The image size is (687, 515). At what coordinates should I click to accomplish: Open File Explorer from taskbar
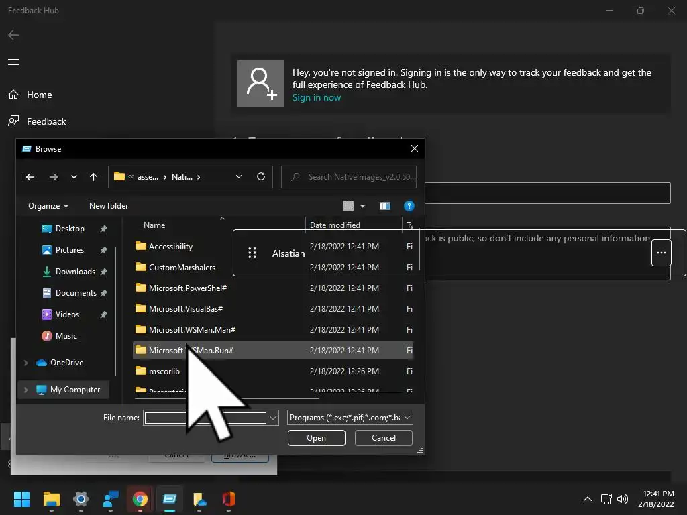pyautogui.click(x=51, y=499)
